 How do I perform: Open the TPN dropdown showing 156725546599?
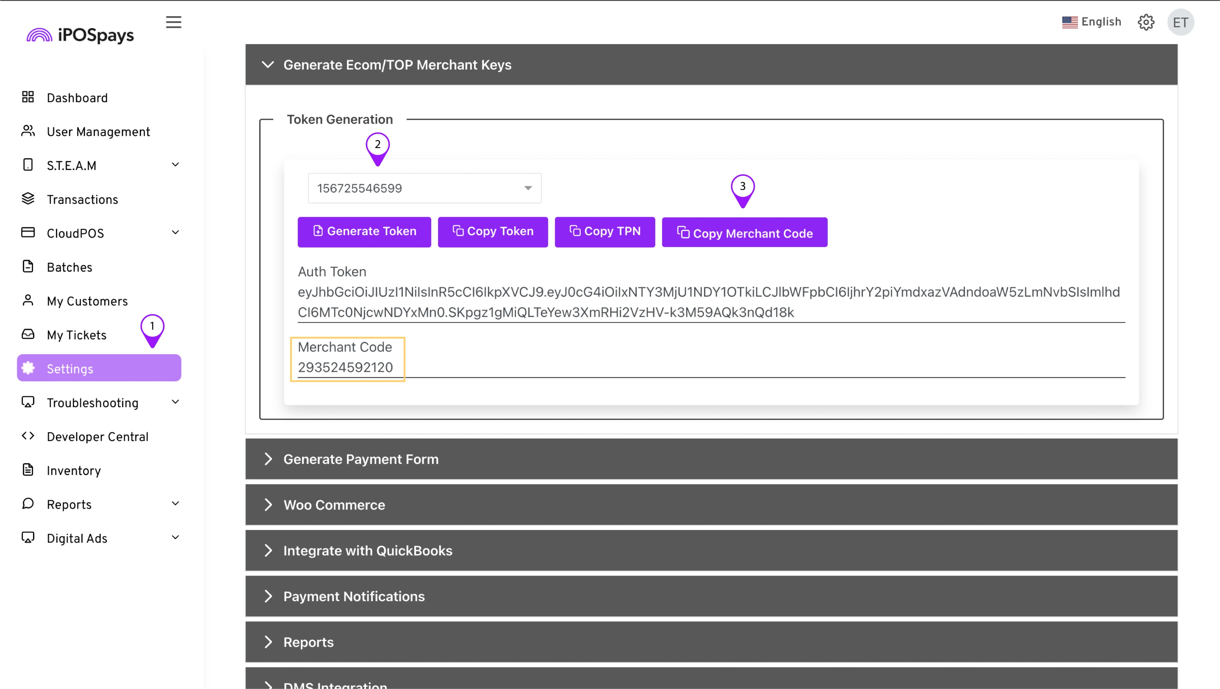tap(424, 188)
